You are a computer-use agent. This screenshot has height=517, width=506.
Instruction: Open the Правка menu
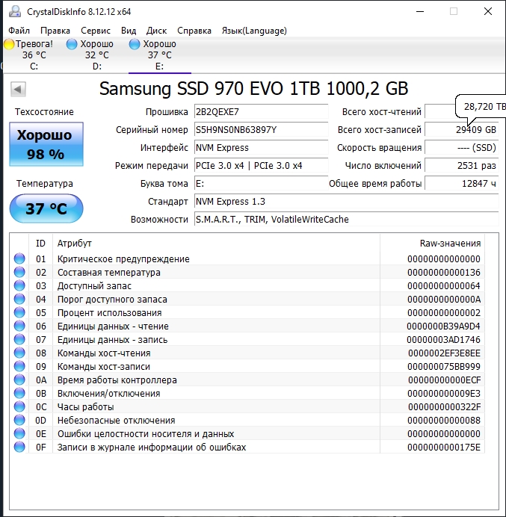click(55, 31)
